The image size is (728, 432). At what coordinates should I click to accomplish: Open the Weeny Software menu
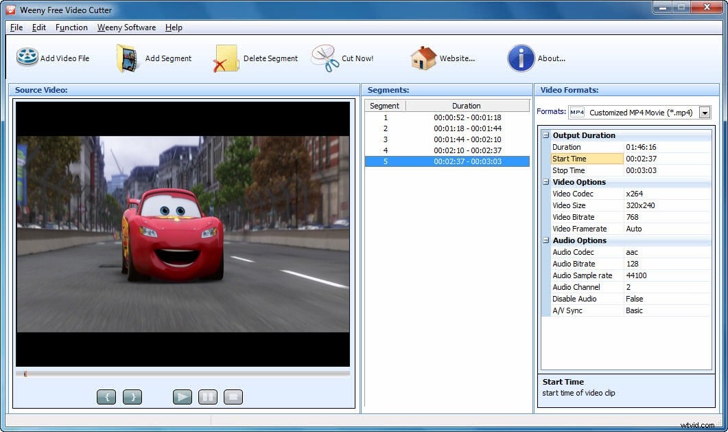[126, 27]
